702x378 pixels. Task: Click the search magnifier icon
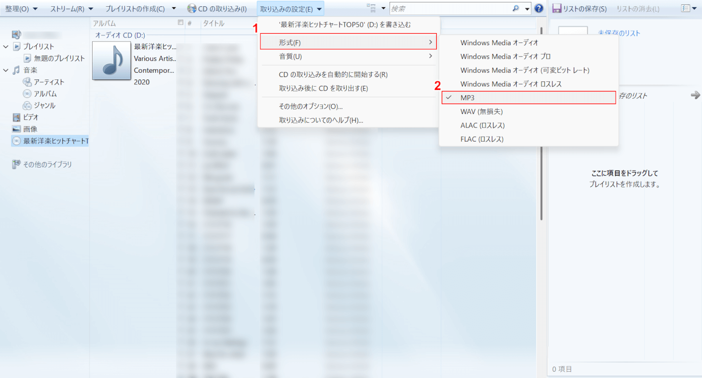pyautogui.click(x=515, y=9)
